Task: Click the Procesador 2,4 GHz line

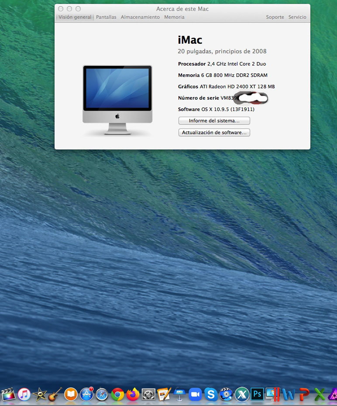Action: pyautogui.click(x=222, y=64)
